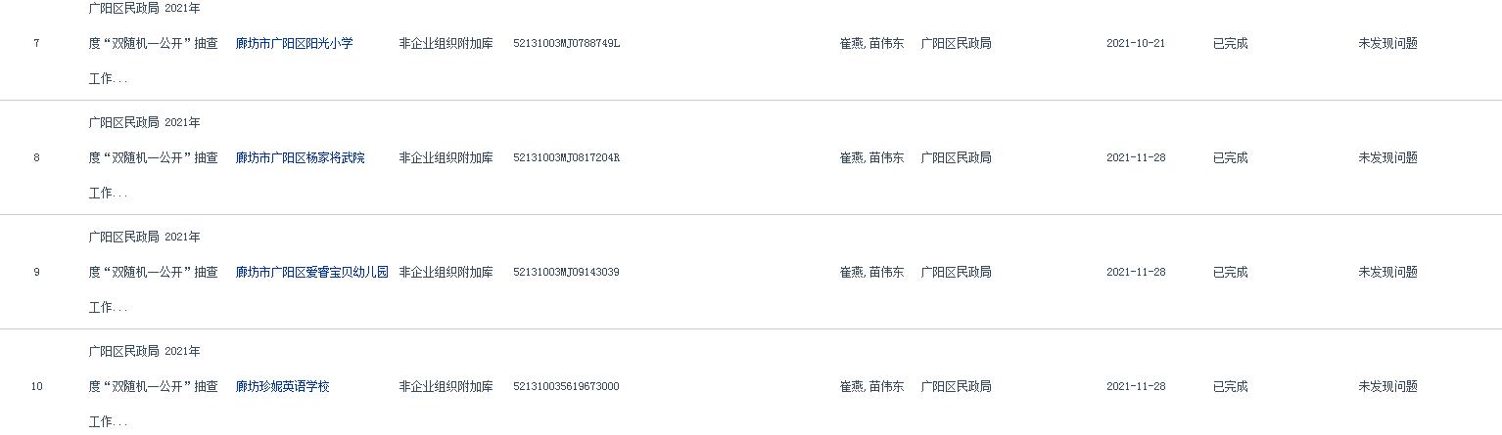Screen dimensions: 1502x435
Task: Select row number 9 cell
Action: (36, 272)
